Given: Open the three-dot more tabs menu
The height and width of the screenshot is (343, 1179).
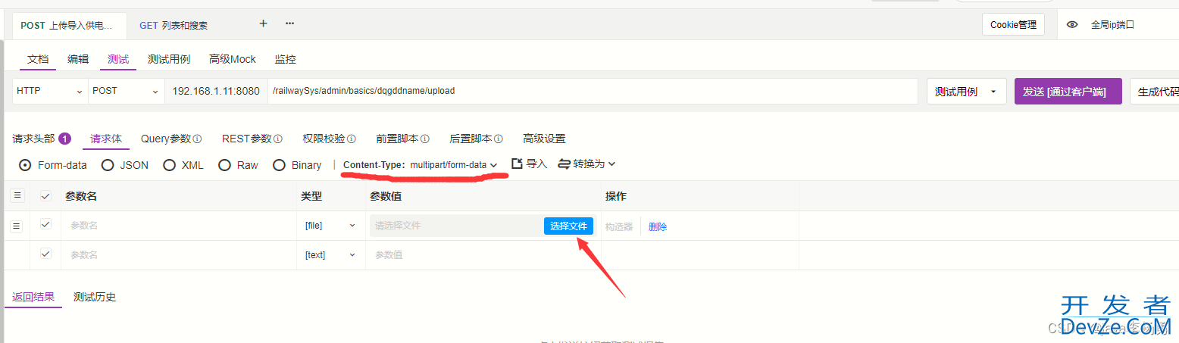Looking at the screenshot, I should coord(289,23).
